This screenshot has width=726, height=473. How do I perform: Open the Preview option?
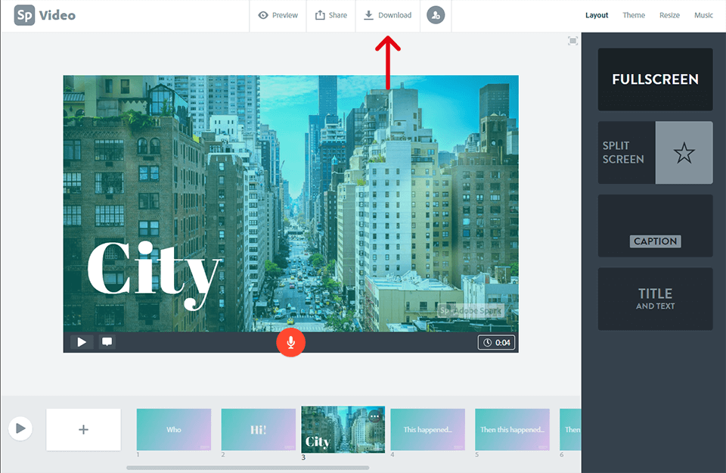[278, 15]
